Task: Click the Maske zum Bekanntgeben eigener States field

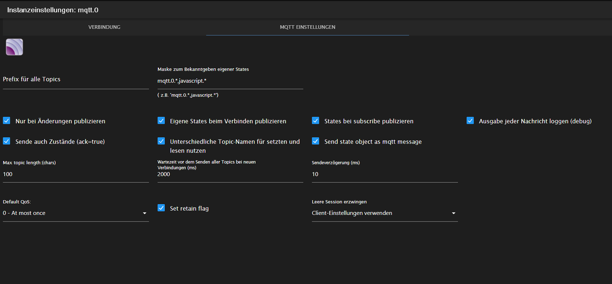Action: [x=230, y=81]
